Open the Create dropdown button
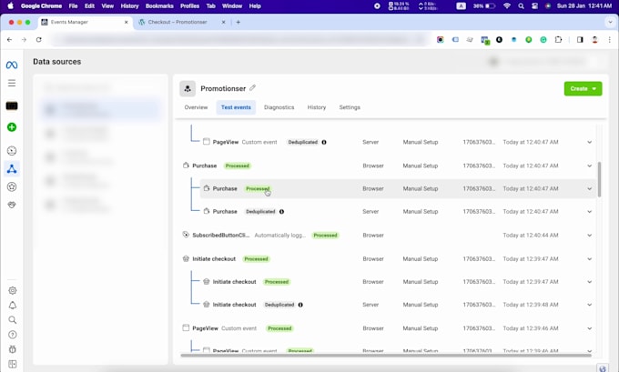 point(583,89)
